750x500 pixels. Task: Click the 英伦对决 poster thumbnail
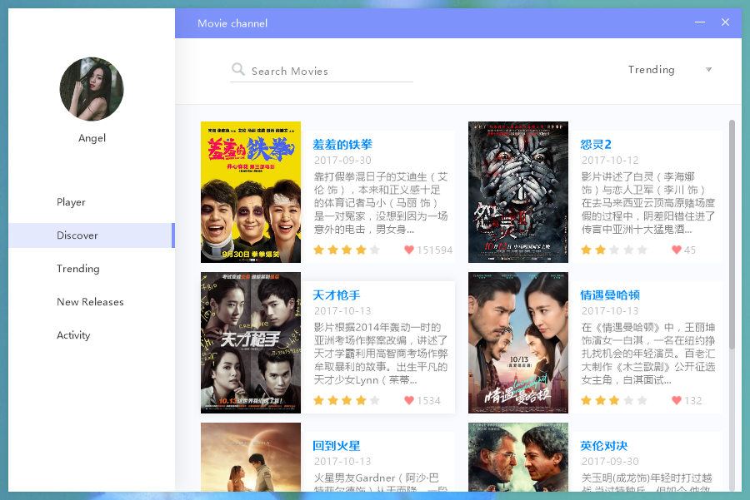(x=518, y=457)
